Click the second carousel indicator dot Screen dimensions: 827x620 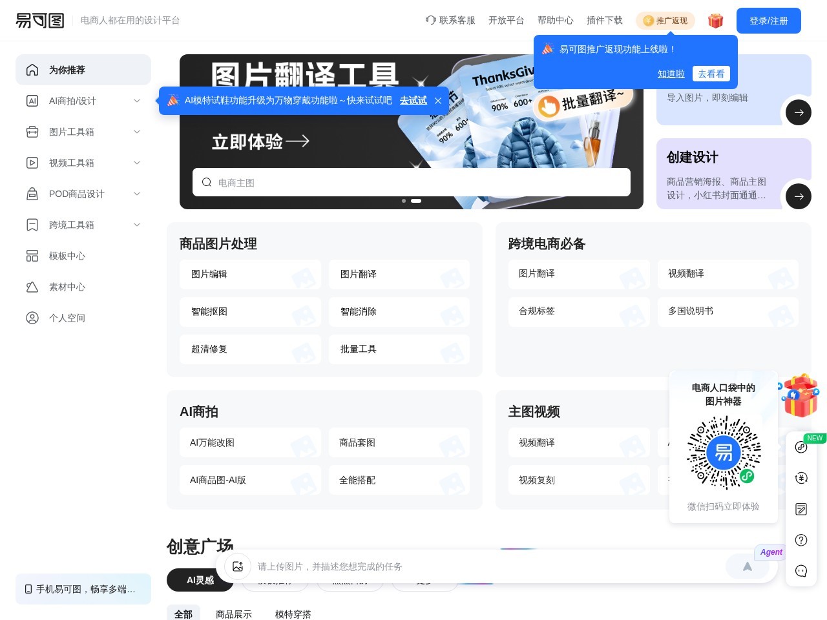click(416, 201)
